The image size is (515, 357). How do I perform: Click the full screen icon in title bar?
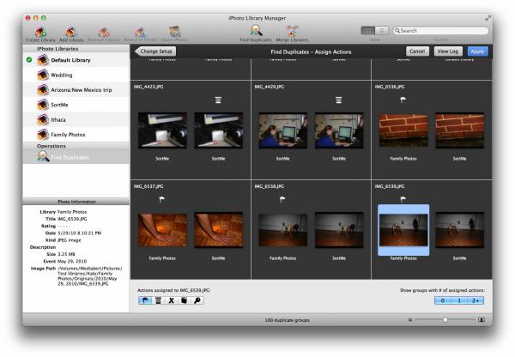tap(488, 18)
